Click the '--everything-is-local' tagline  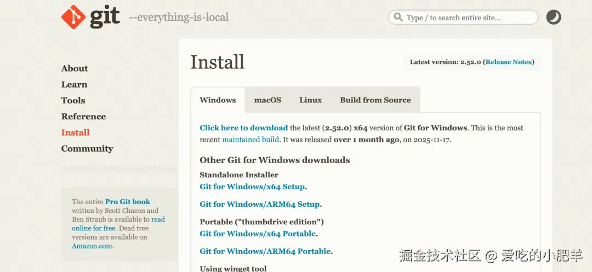[x=179, y=18]
